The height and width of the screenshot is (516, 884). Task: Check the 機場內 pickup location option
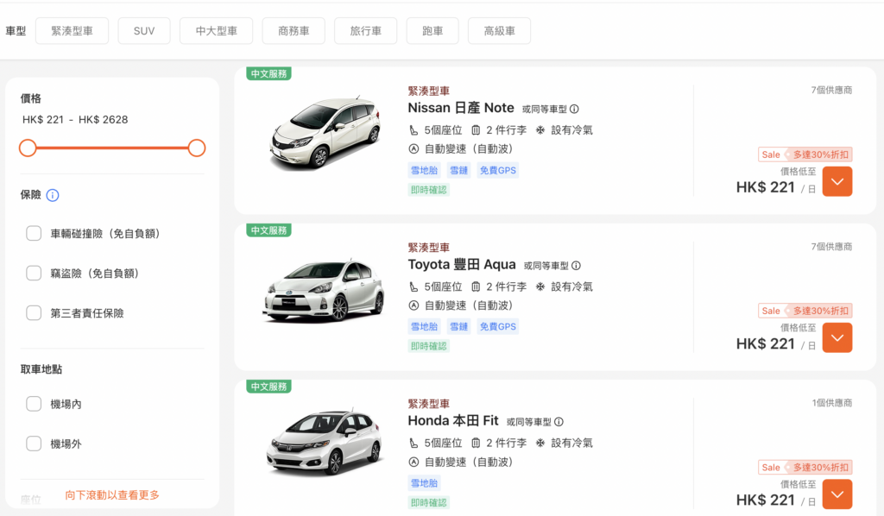[34, 404]
